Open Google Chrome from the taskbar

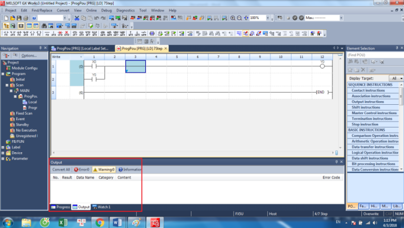click(x=99, y=222)
